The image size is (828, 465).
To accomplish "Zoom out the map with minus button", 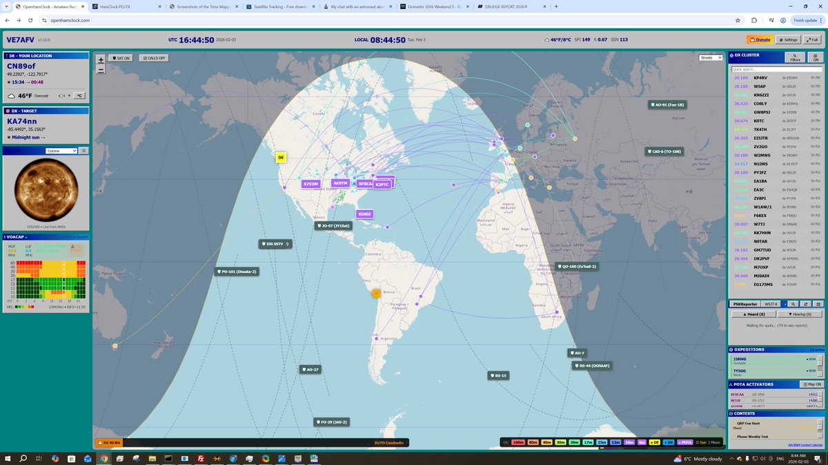I will [x=101, y=69].
